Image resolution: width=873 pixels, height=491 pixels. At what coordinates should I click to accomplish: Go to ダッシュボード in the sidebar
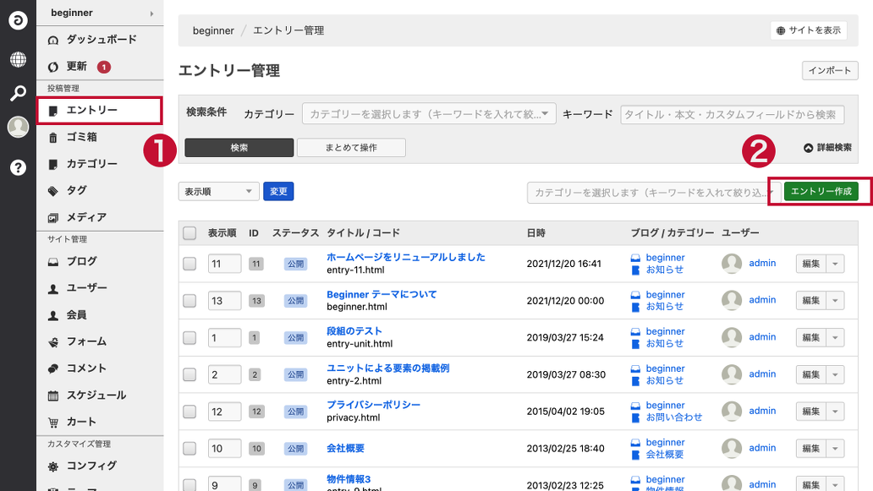101,40
